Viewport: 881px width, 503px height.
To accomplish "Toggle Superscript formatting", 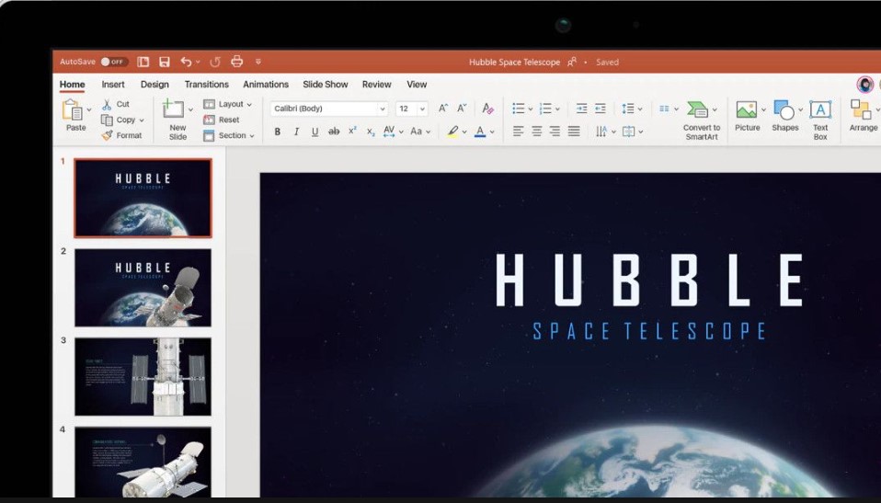I will tap(352, 131).
